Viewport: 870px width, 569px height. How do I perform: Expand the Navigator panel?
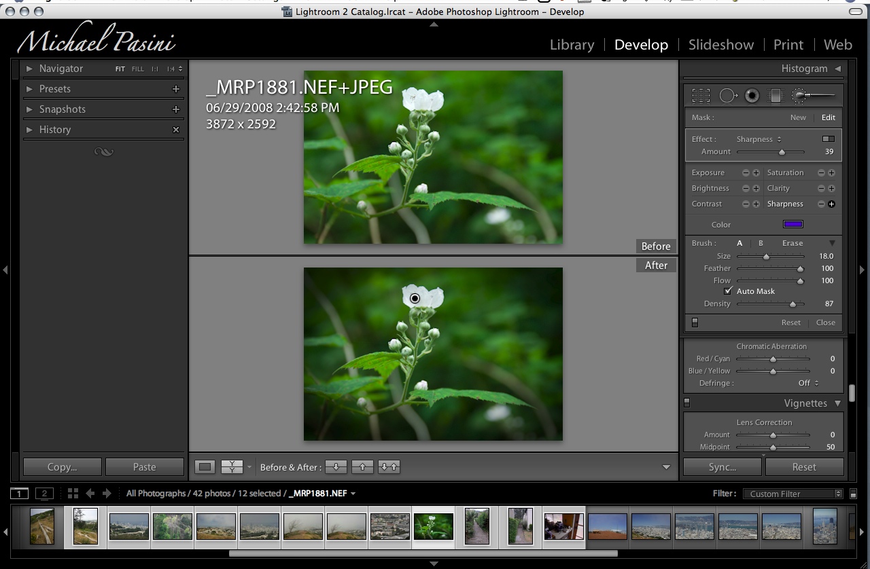click(x=29, y=69)
